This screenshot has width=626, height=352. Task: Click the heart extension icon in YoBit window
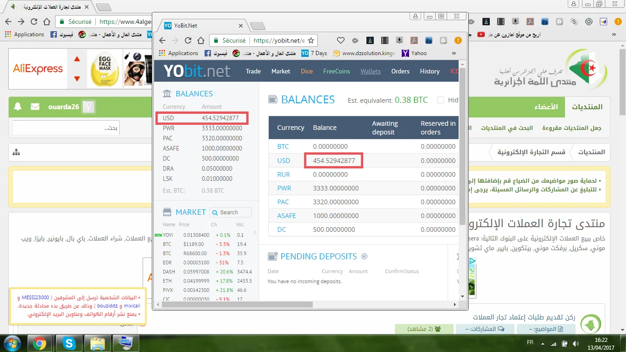tap(340, 40)
